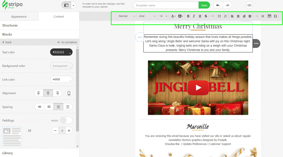Apply strikethrough formatting
This screenshot has height=157, width=283.
click(x=206, y=16)
